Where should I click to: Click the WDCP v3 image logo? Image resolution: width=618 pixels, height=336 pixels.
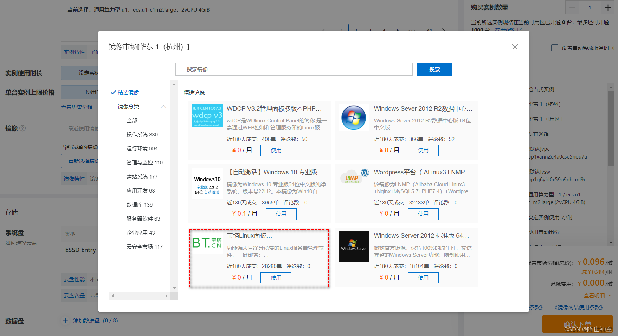(207, 116)
